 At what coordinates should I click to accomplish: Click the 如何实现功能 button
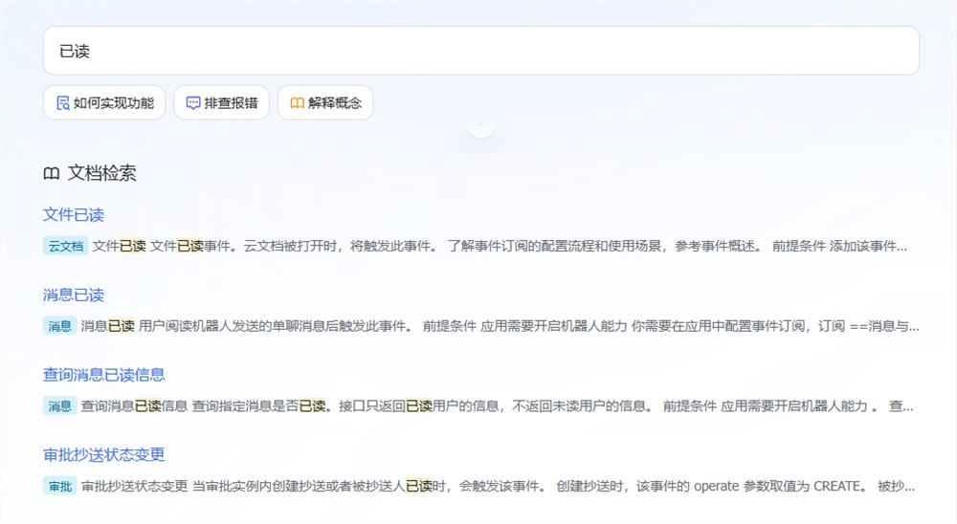(104, 102)
